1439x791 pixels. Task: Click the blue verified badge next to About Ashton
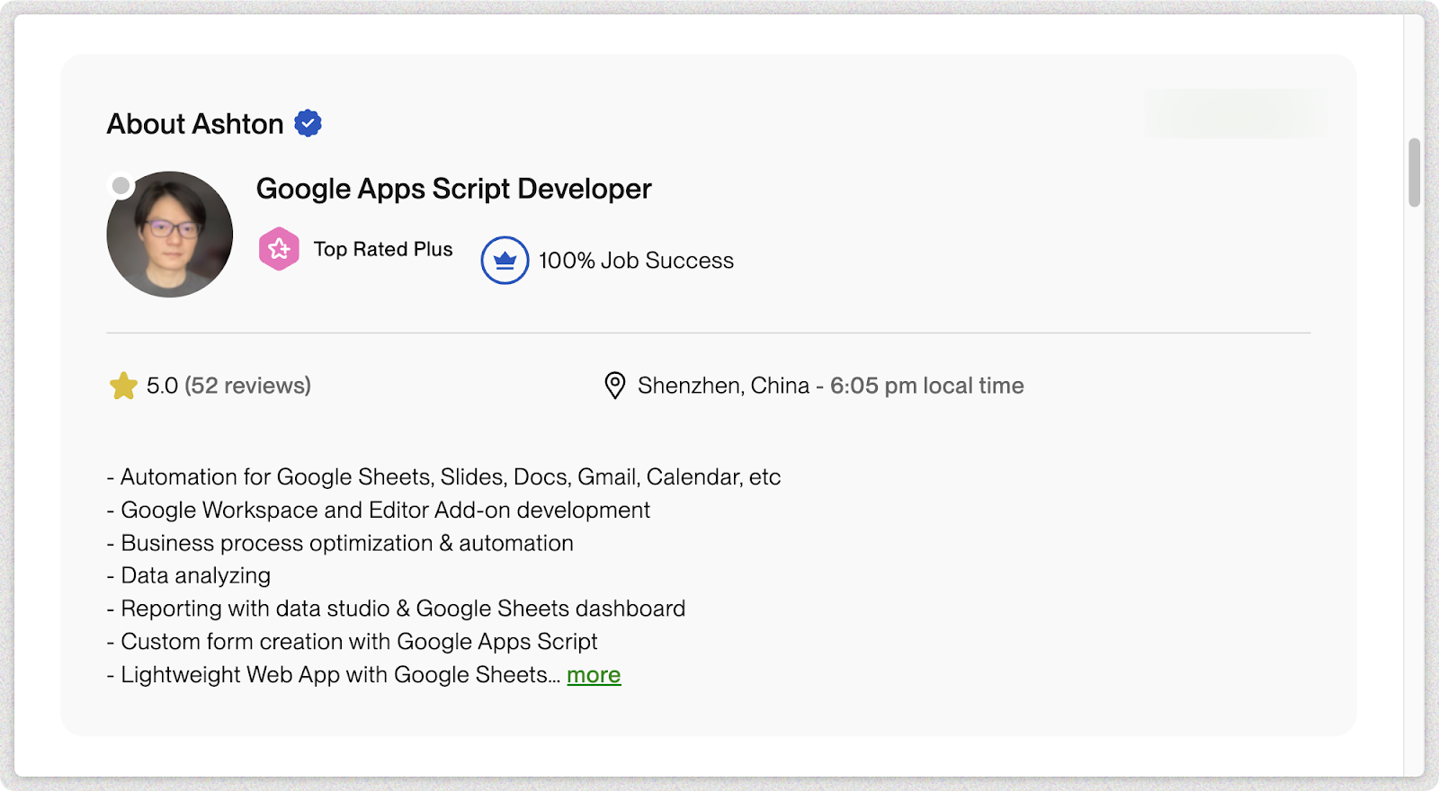click(308, 123)
